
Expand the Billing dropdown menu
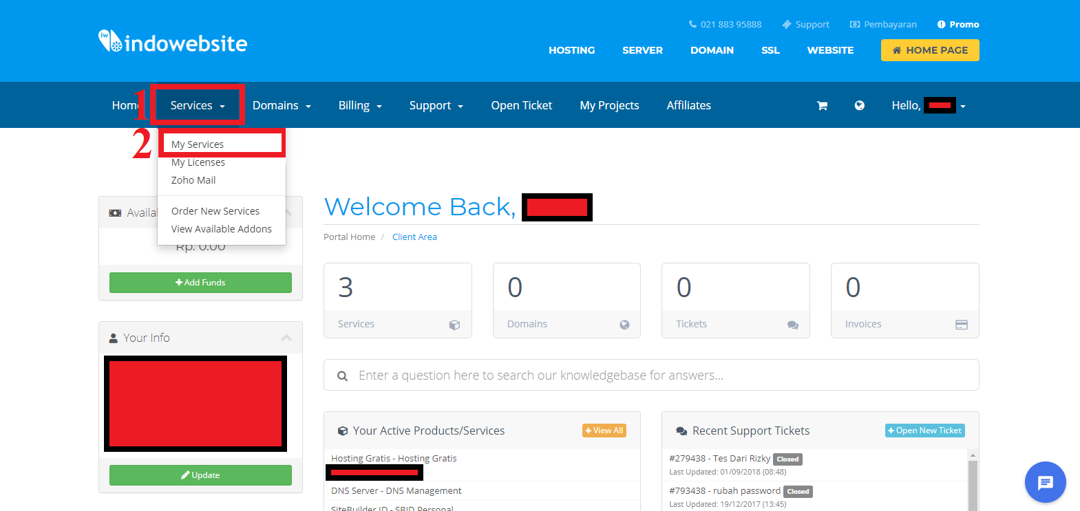pyautogui.click(x=360, y=105)
